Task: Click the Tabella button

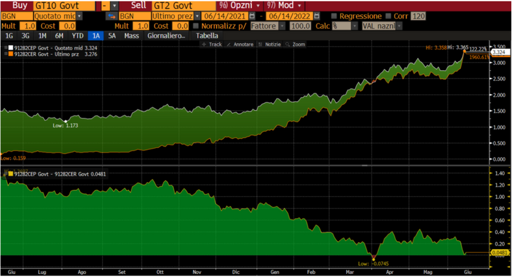Action: (x=207, y=36)
